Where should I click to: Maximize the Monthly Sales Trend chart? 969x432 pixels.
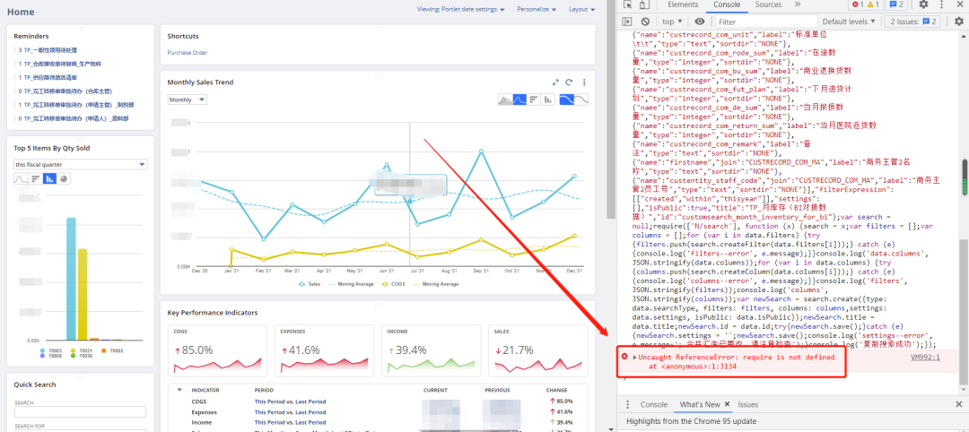[555, 82]
